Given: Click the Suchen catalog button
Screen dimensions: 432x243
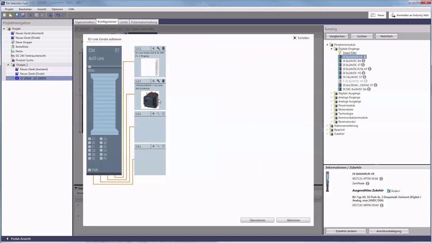Looking at the screenshot, I should 362,36.
